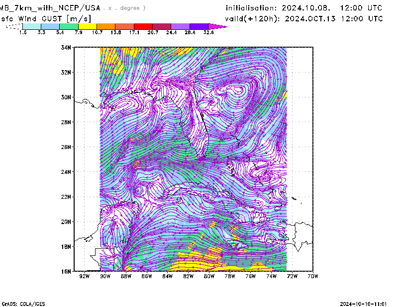Screen dimensions: 398x307
Task: Click the legend value 3.3
Action: coord(41,32)
